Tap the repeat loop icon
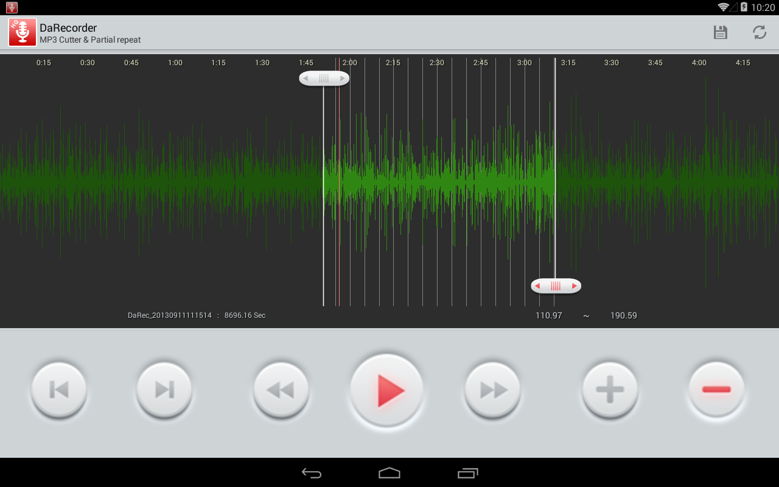779x487 pixels. 760,32
